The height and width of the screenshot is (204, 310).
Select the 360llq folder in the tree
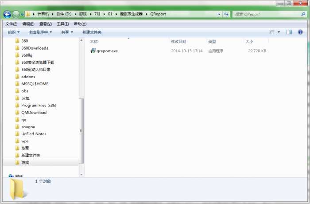[x=27, y=55]
